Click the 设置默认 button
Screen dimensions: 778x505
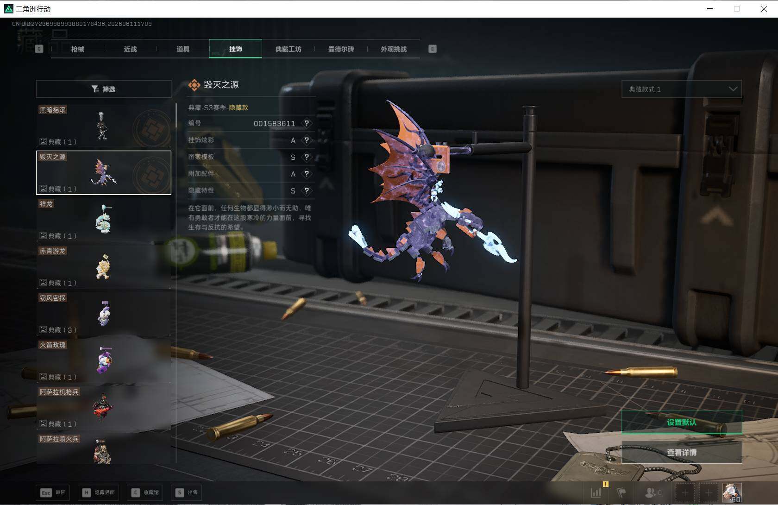(x=682, y=422)
